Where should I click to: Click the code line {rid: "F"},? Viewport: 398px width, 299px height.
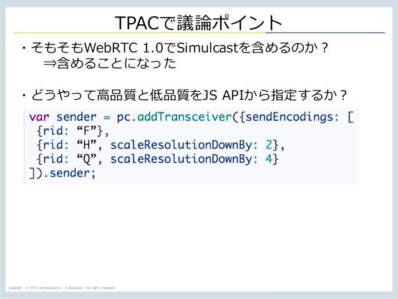click(73, 131)
